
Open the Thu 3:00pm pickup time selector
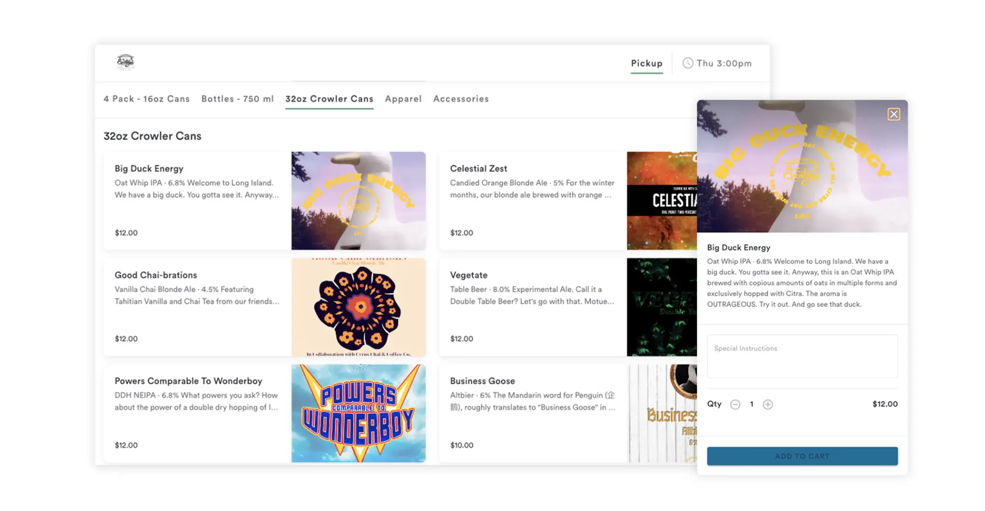click(x=717, y=63)
